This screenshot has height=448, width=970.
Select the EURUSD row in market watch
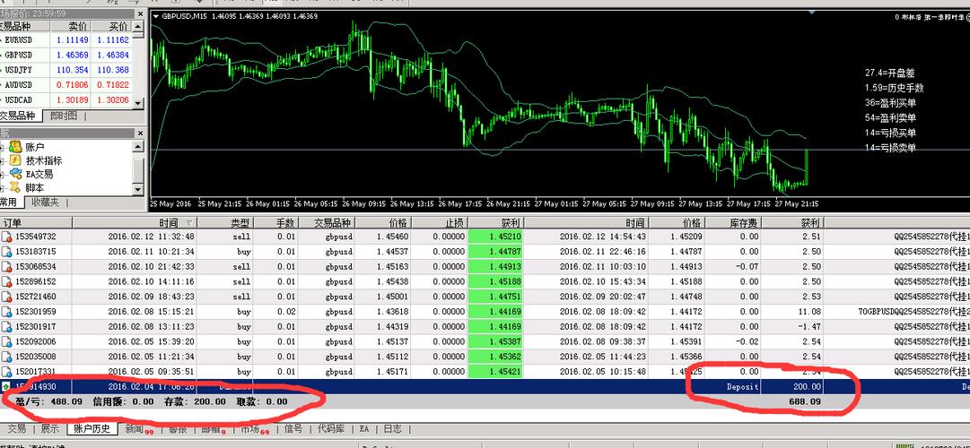[x=66, y=39]
